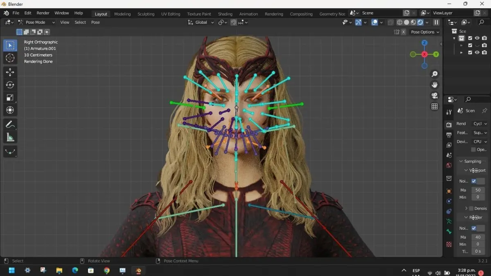Open Pose Options dropdown
Image resolution: width=491 pixels, height=276 pixels.
[x=425, y=32]
